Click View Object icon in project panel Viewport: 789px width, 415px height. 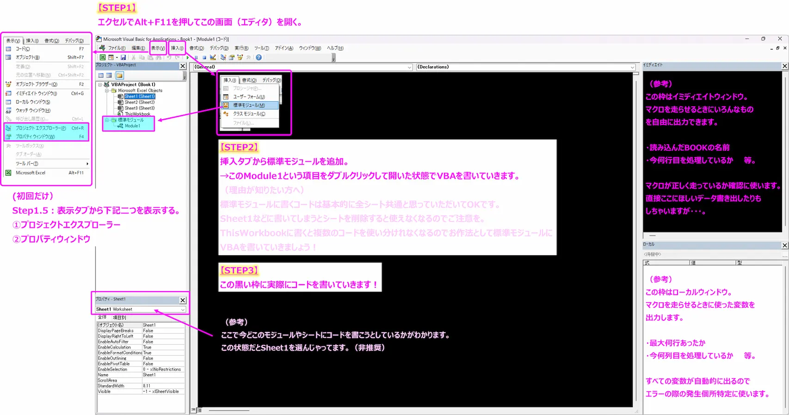pos(109,75)
